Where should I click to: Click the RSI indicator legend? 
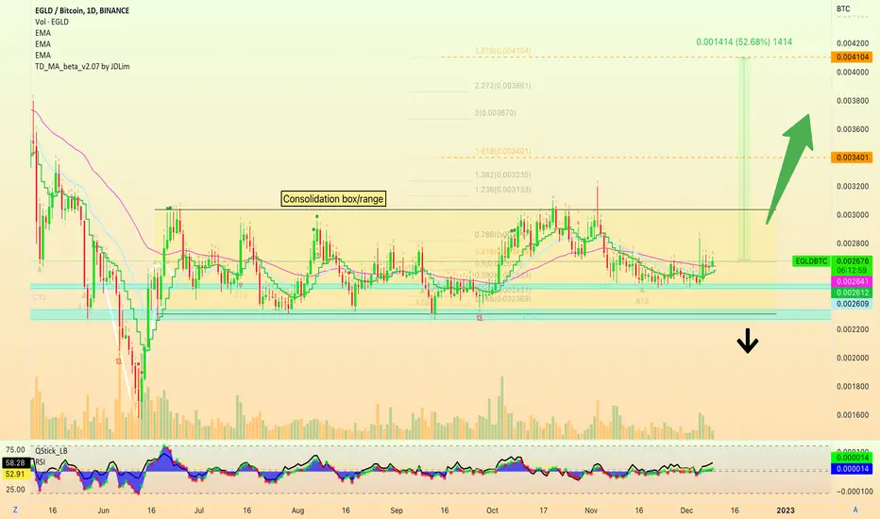coord(41,461)
